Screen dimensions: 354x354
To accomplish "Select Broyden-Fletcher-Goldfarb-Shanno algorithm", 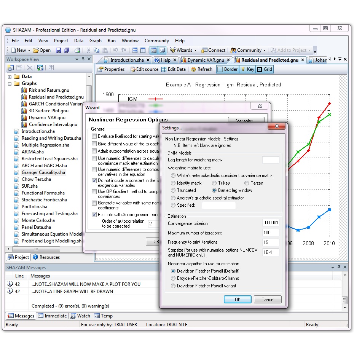I will click(173, 278).
